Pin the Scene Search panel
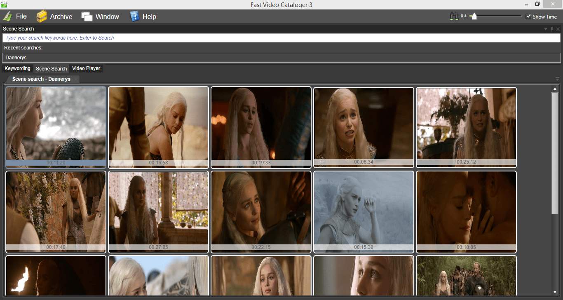563x300 pixels. [552, 29]
